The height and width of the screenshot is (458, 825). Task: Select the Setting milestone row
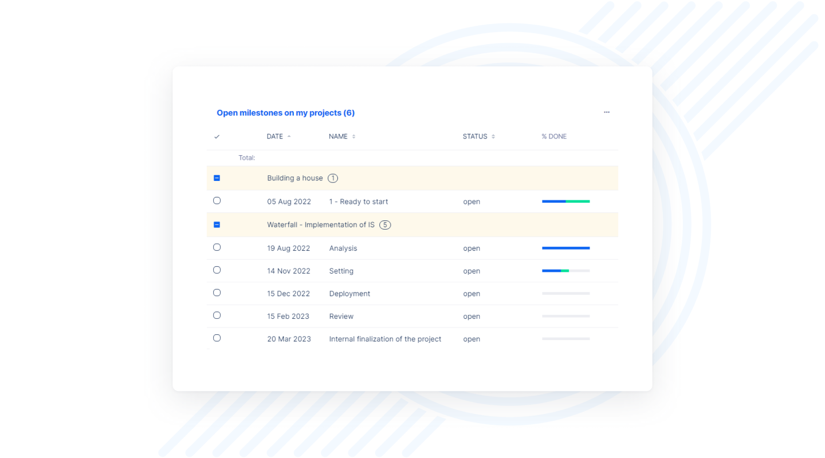click(217, 270)
